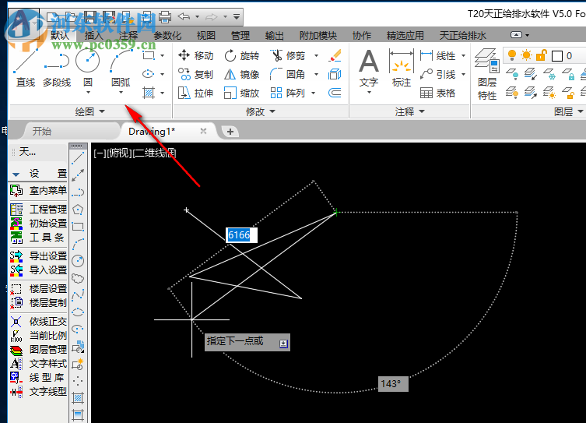Screen dimensions: 586x423
Task: Open the 圆弧 (Arc) options dropdown
Action: (x=121, y=93)
